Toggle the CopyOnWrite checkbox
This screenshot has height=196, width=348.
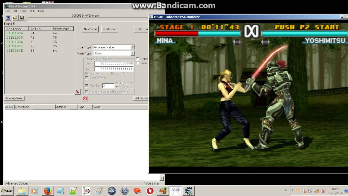point(86,78)
